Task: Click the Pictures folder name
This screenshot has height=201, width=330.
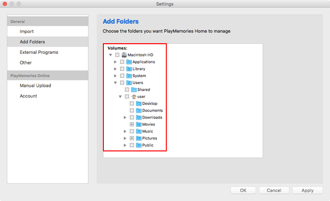Action: click(x=149, y=138)
